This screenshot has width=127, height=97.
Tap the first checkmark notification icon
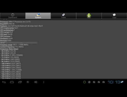coord(94,82)
